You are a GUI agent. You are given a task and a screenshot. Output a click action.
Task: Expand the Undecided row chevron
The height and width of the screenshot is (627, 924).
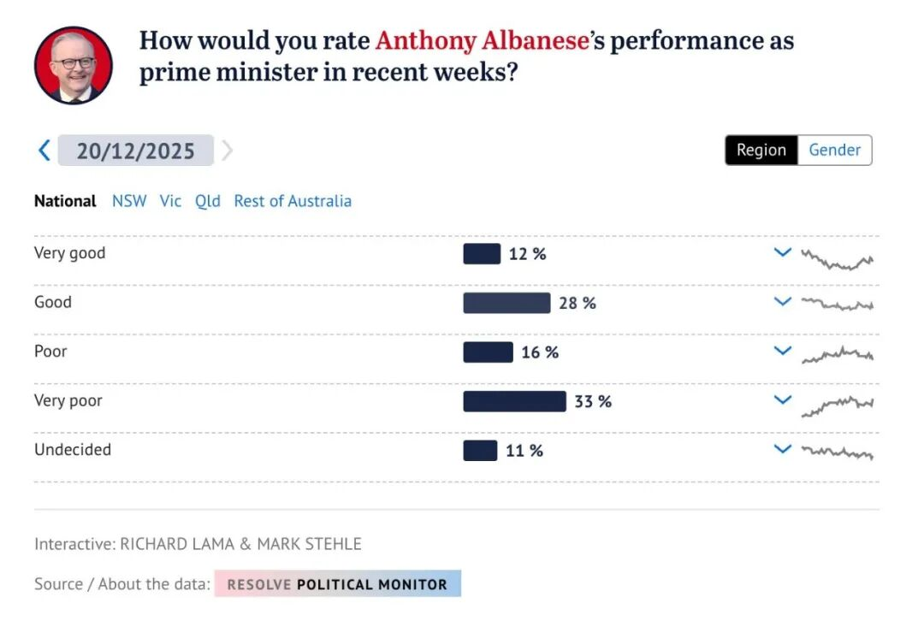[x=782, y=448]
